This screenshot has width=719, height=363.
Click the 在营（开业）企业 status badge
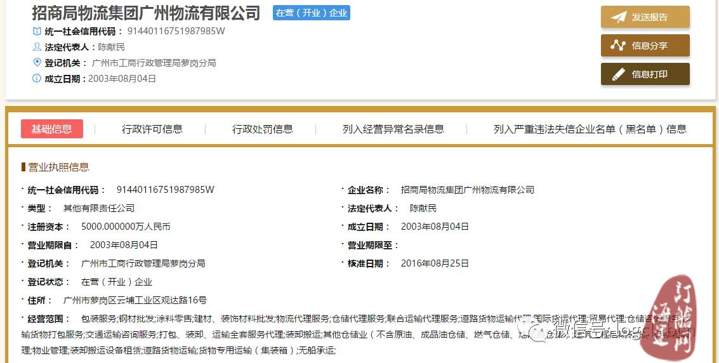(312, 13)
